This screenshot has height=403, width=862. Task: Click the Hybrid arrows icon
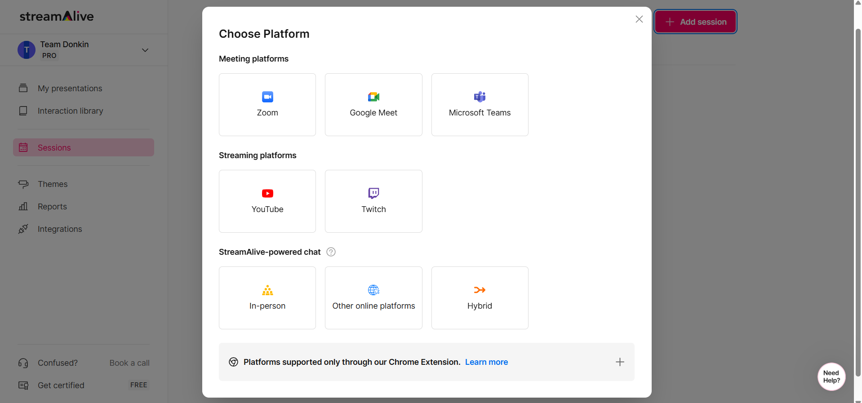480,290
